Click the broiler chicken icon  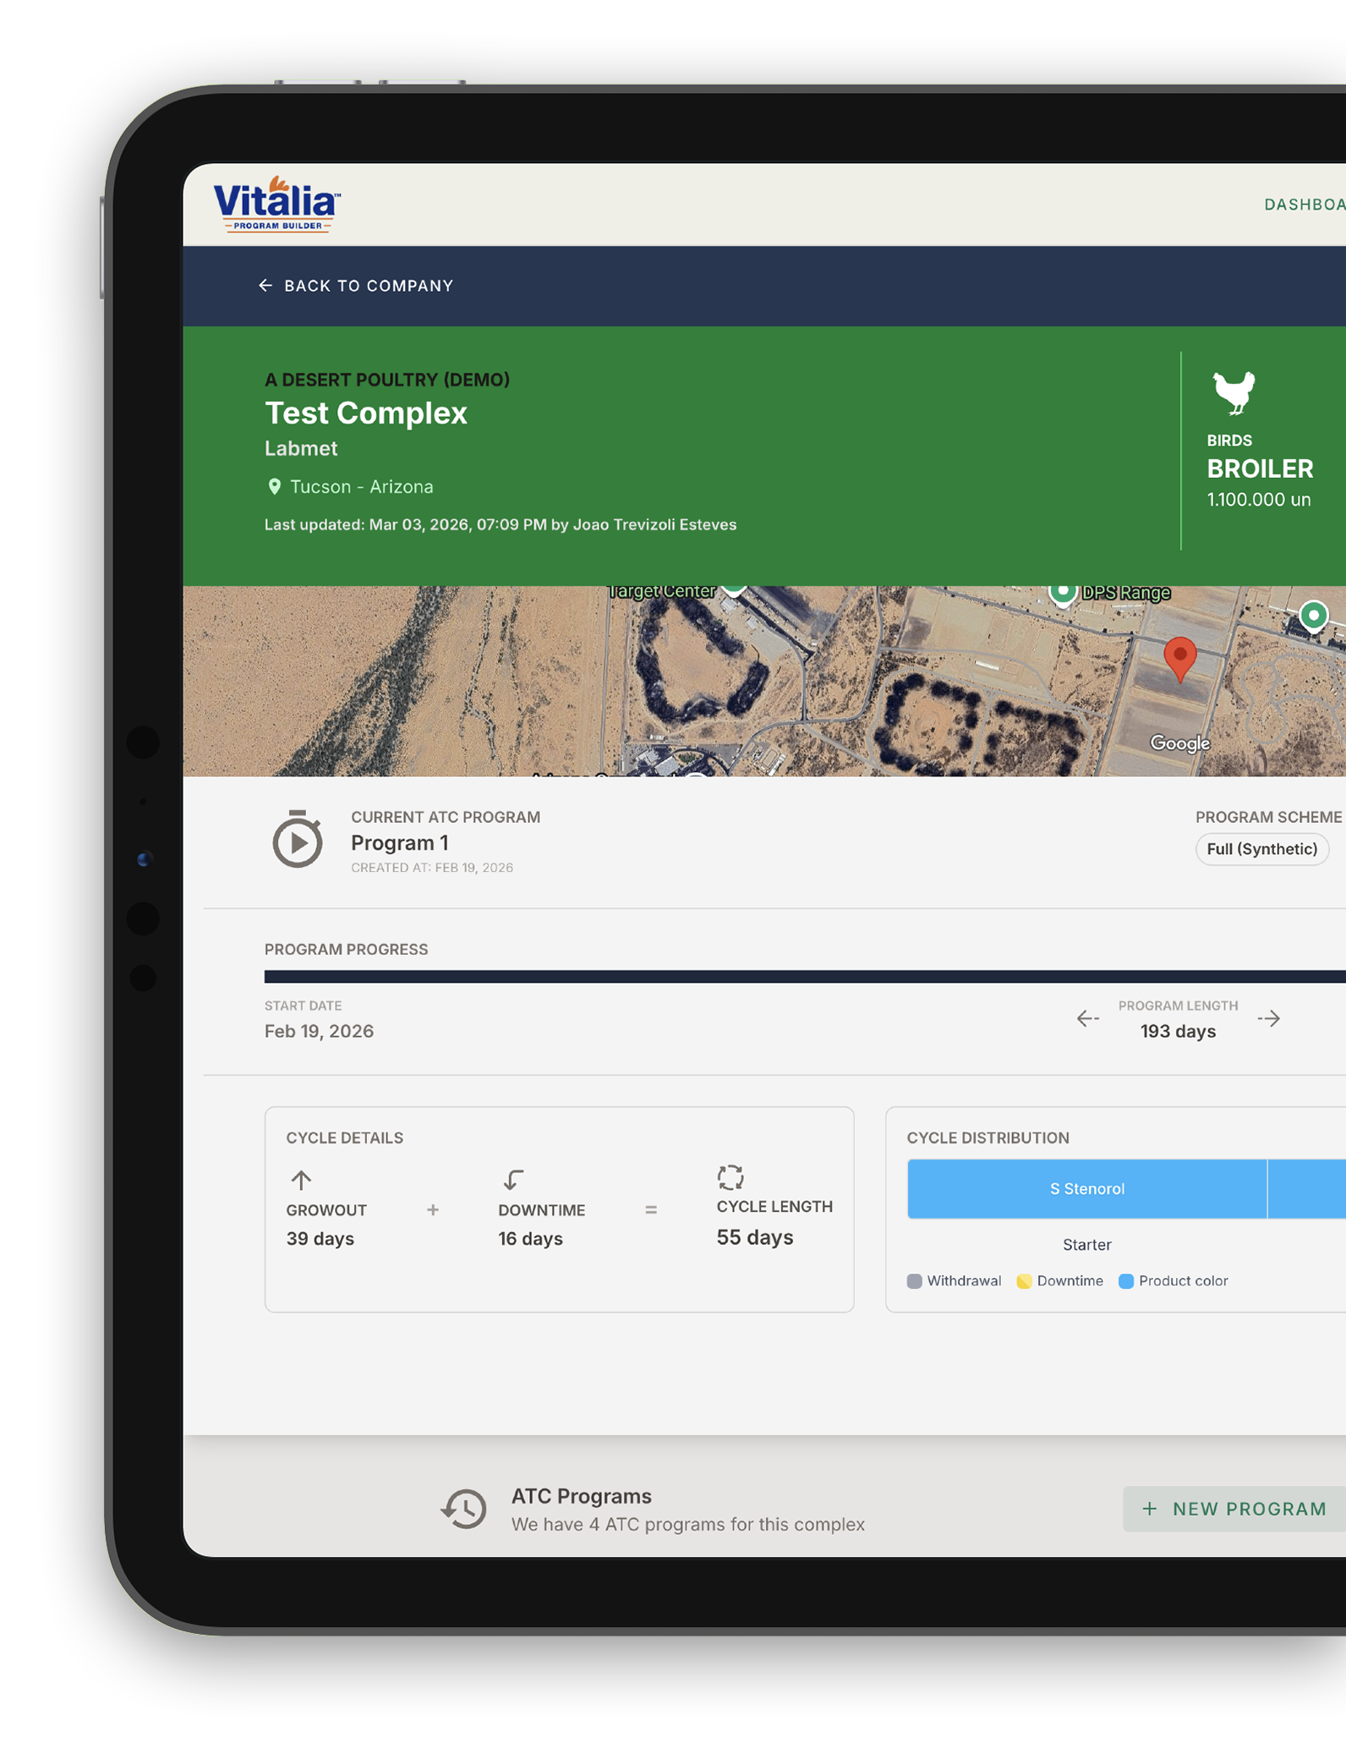1234,393
